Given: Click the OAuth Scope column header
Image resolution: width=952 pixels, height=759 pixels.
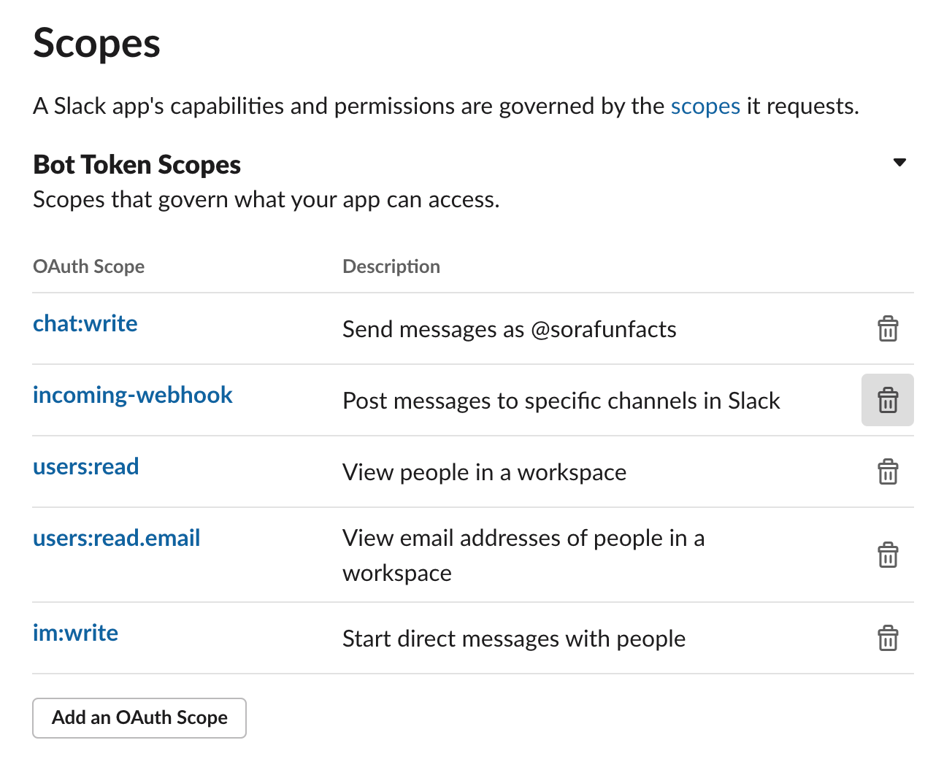Looking at the screenshot, I should [x=89, y=266].
